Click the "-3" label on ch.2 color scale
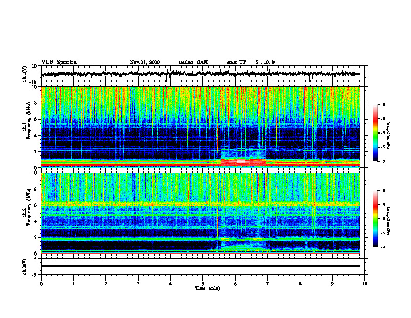The height and width of the screenshot is (318, 411). [x=383, y=191]
